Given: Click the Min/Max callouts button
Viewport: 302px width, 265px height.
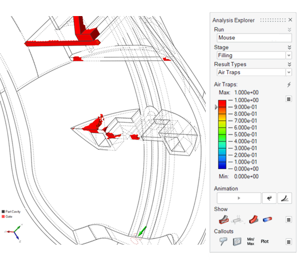Looking at the screenshot, I should pos(251,241).
